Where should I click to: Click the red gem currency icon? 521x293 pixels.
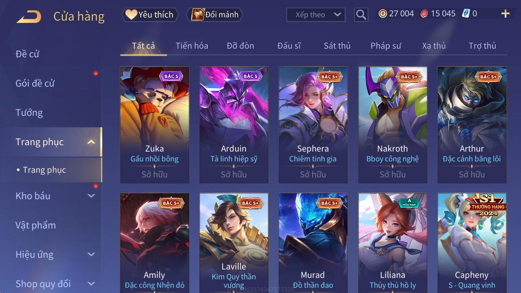424,14
